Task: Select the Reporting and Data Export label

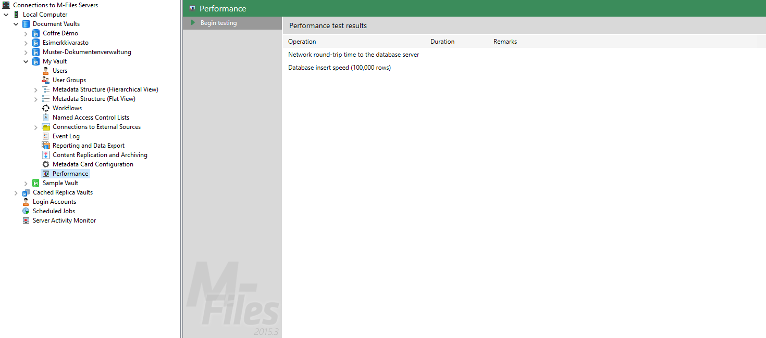Action: tap(89, 146)
